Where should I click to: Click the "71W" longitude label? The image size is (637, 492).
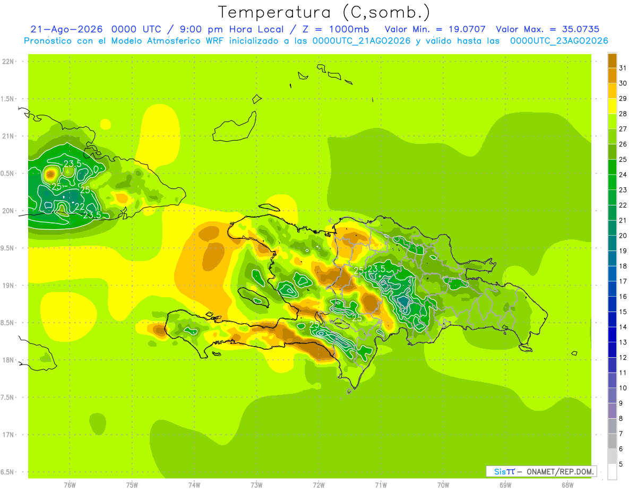click(381, 485)
